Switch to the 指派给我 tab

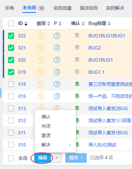point(89,8)
